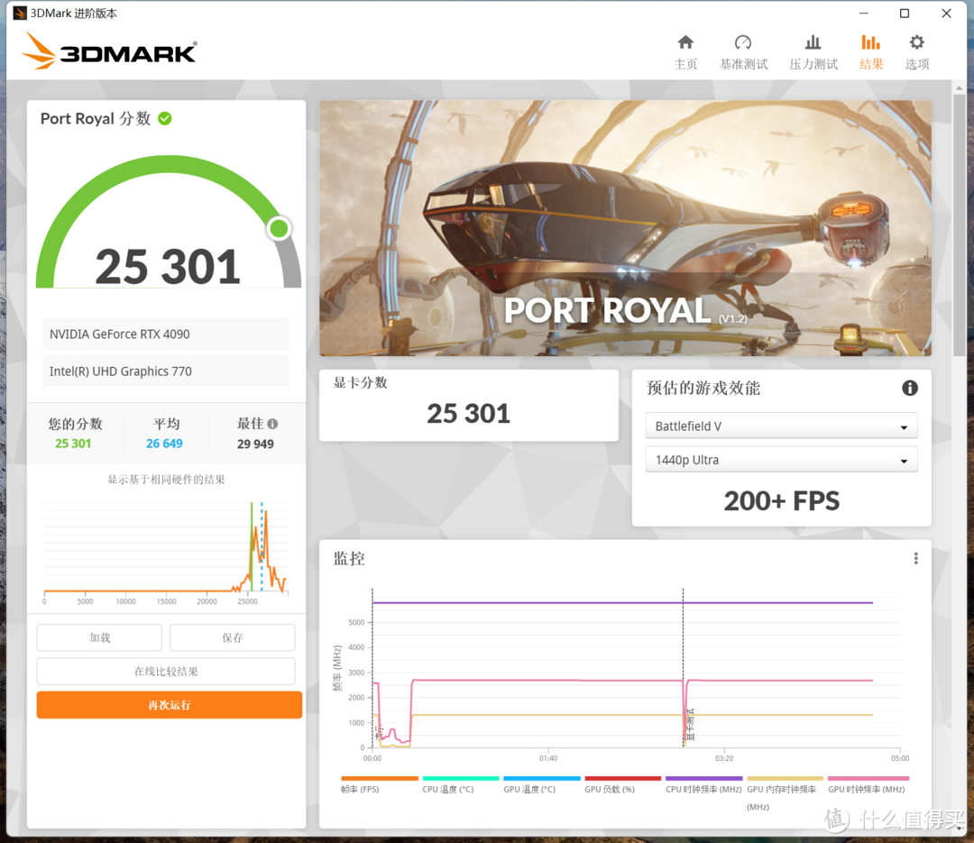Click the 加载 load button
The width and height of the screenshot is (974, 843).
(x=99, y=637)
